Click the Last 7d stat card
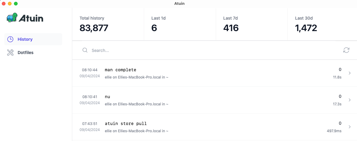Viewport: 357px width, 141px height. [252, 24]
